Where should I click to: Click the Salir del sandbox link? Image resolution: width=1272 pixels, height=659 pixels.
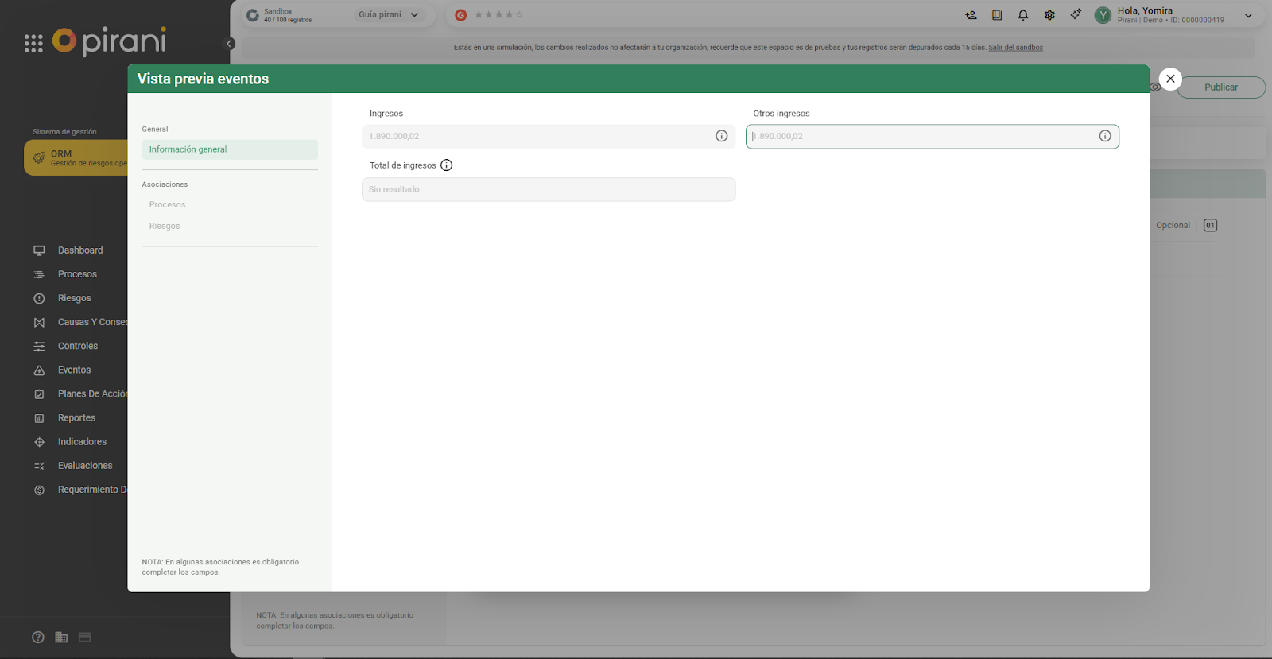pyautogui.click(x=1015, y=48)
